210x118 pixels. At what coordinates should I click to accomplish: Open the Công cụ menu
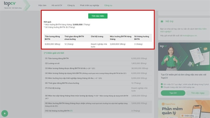tap(108, 5)
